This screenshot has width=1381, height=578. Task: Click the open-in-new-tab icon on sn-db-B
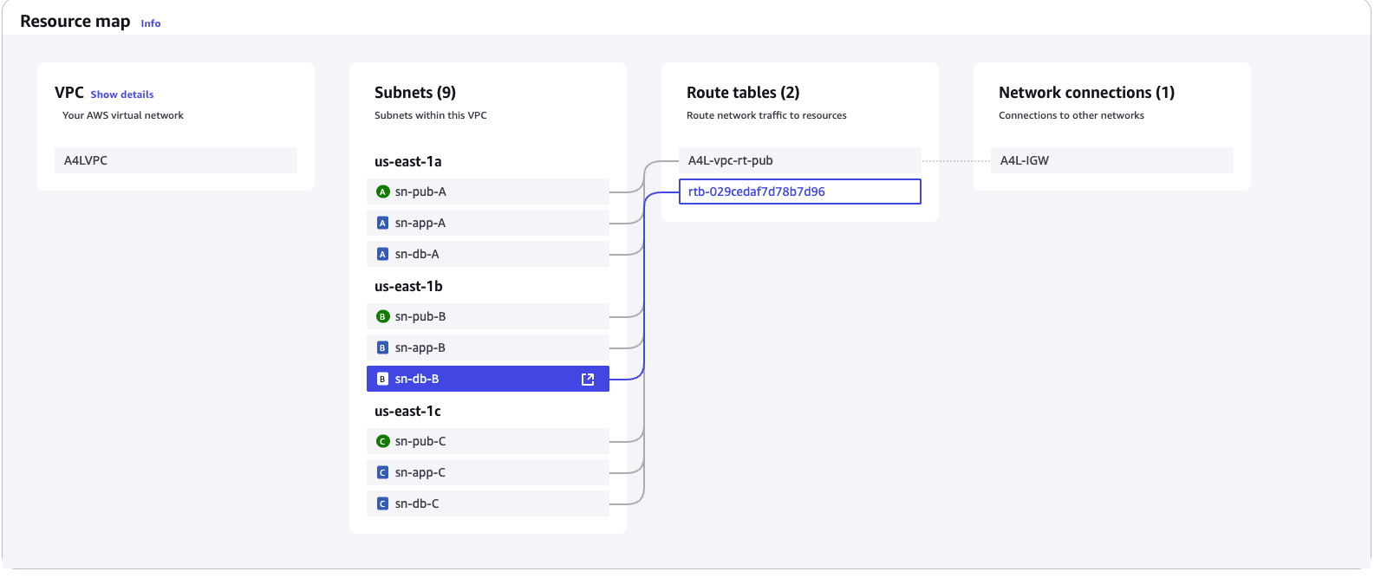point(588,379)
